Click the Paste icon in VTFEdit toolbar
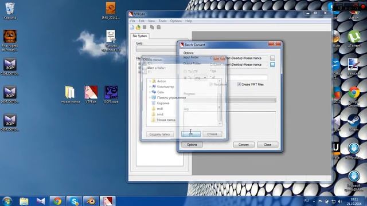Image resolution: width=367 pixels, height=206 pixels. tap(159, 27)
